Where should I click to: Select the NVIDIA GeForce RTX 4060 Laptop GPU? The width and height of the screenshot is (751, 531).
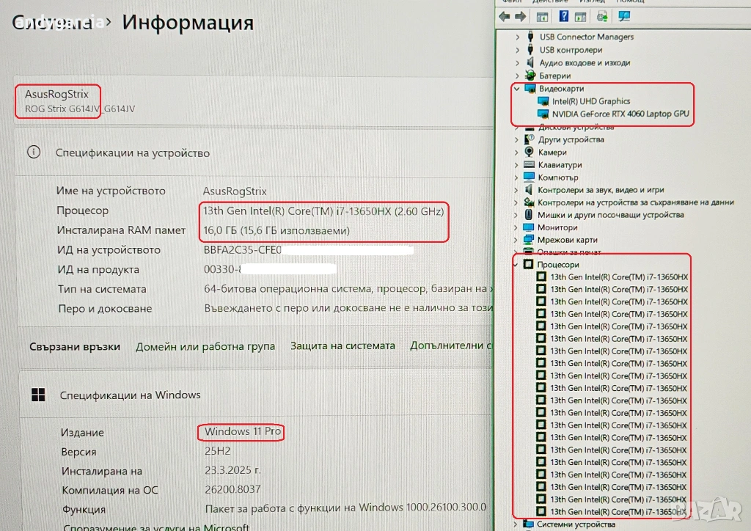click(621, 114)
